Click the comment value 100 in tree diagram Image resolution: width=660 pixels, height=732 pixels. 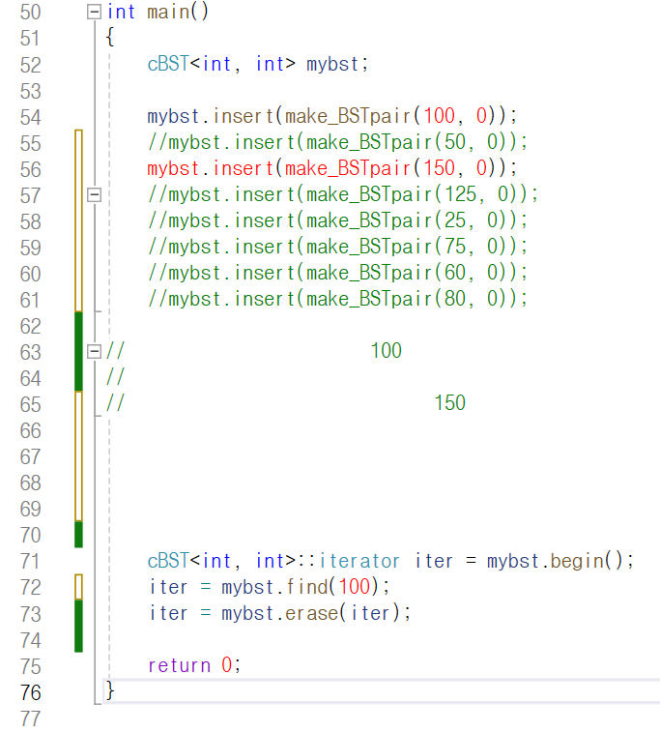click(x=387, y=351)
